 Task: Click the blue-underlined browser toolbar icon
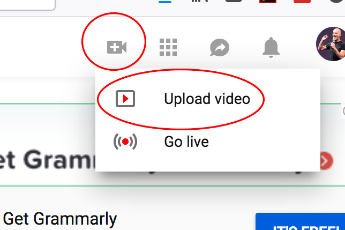coord(165,1)
